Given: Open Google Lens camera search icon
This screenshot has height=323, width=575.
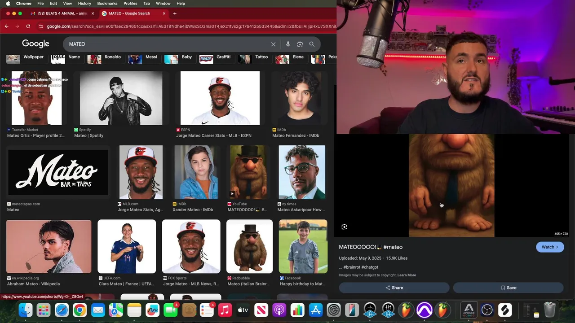Looking at the screenshot, I should click(x=300, y=44).
